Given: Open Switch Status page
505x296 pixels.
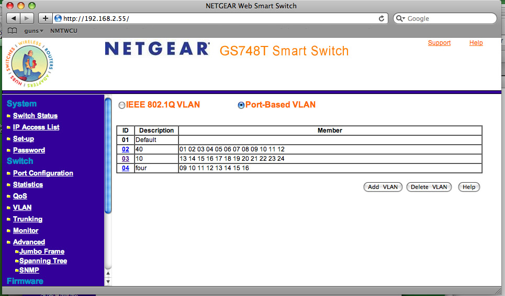Looking at the screenshot, I should [x=35, y=116].
